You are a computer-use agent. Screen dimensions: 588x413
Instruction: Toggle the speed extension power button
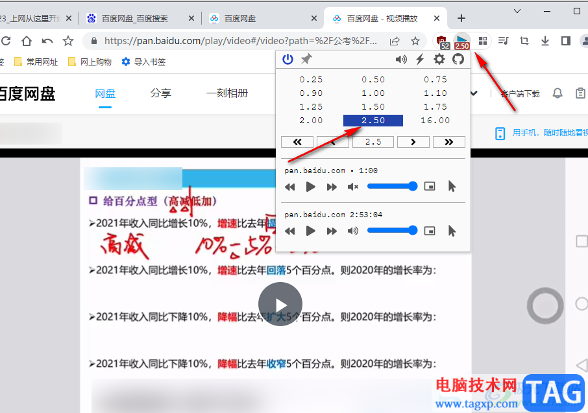288,59
